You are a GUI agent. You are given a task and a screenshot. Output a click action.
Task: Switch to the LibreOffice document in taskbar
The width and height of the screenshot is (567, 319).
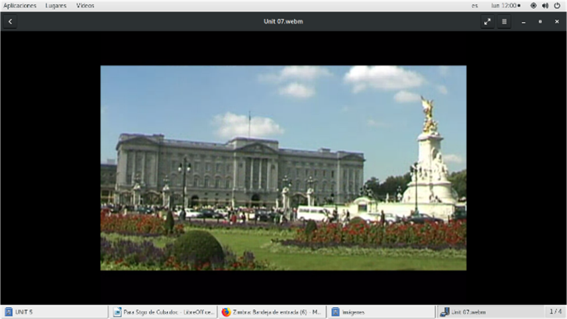164,312
